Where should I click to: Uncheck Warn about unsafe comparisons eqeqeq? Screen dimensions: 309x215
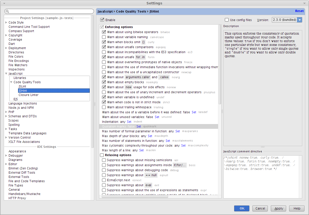click(x=104, y=47)
